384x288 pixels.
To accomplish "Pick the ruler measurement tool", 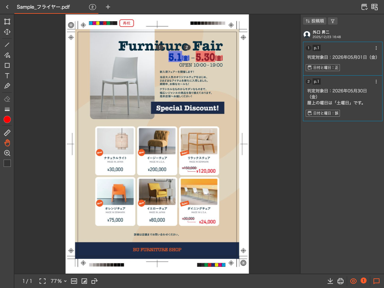I will click(x=7, y=133).
